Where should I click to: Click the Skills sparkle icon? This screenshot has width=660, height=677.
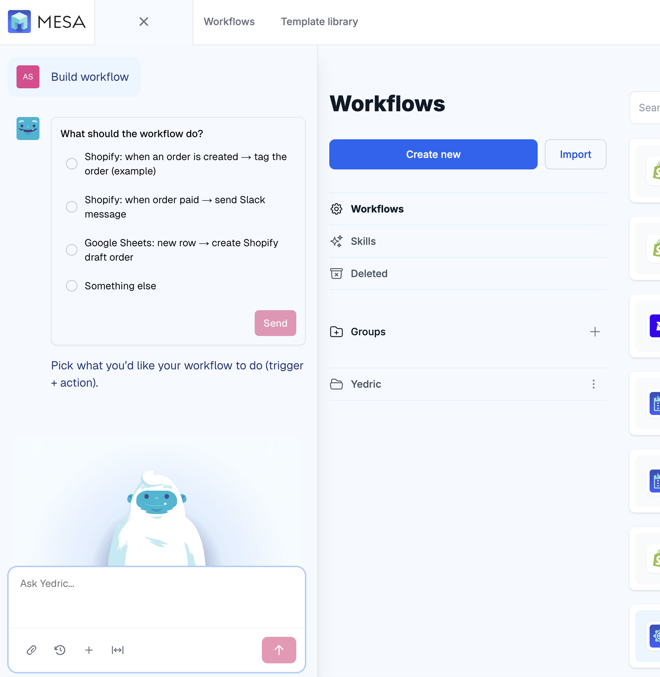[336, 241]
